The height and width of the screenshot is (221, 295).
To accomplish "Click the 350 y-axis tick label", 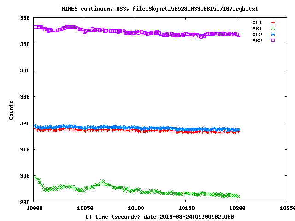I will 25,44.
